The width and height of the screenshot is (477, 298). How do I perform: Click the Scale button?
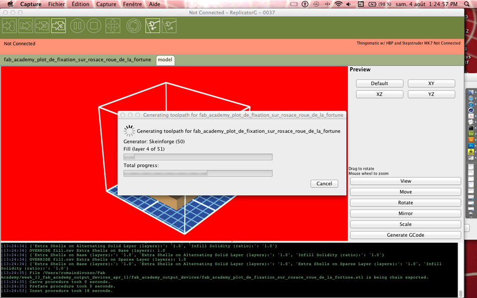pyautogui.click(x=405, y=224)
